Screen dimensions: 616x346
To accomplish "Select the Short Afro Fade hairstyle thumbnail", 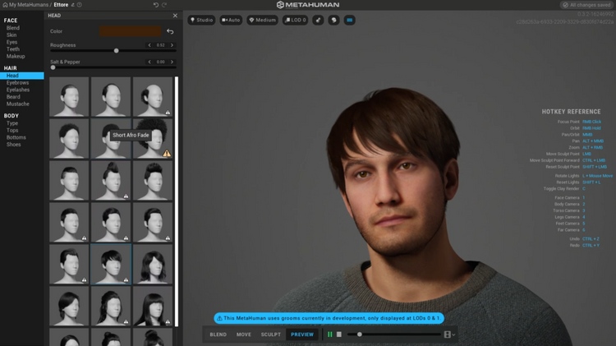I will (x=111, y=138).
